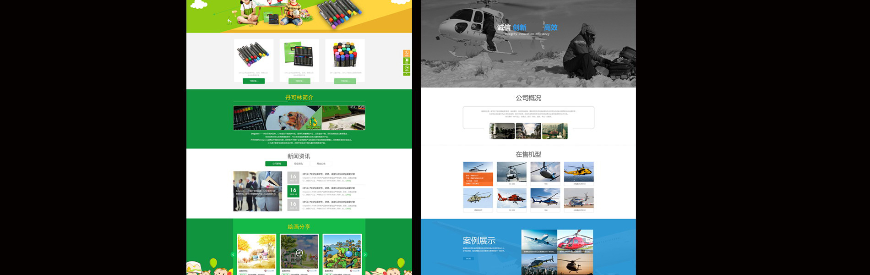Click the green QQ chat sidebar icon
This screenshot has height=275, width=870.
pos(406,61)
